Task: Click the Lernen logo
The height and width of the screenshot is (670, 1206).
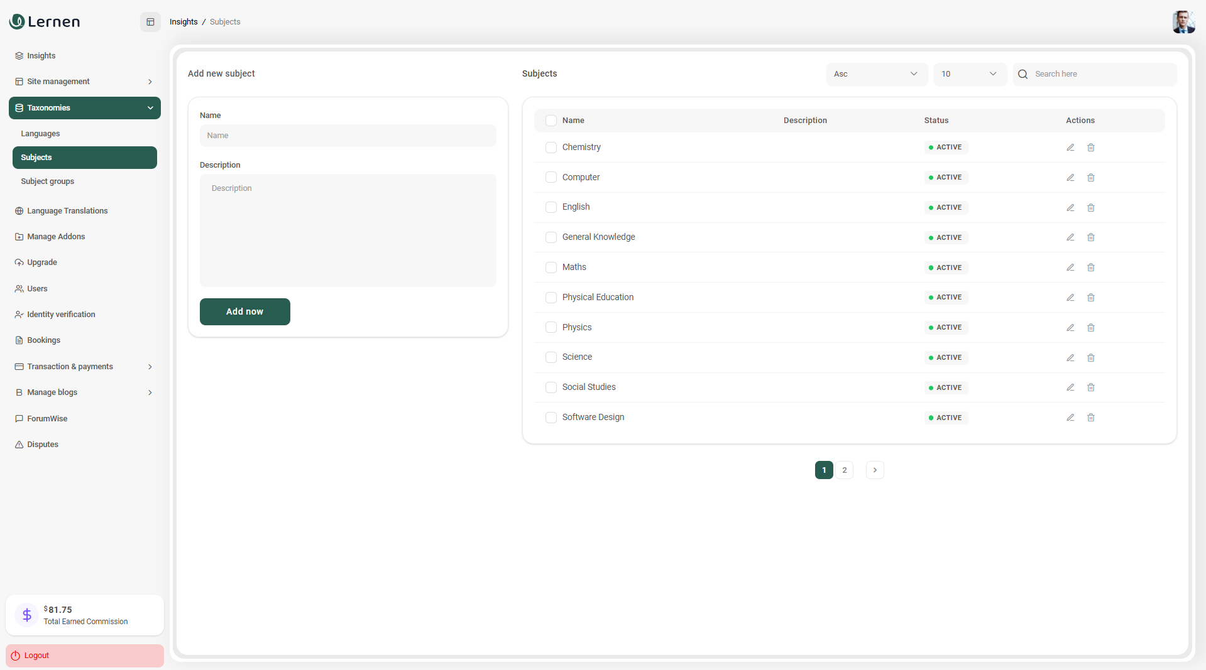Action: (x=45, y=22)
